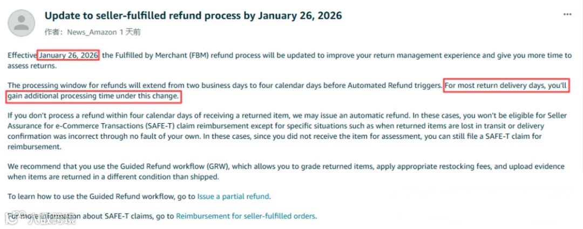The height and width of the screenshot is (229, 583).
Task: Open 'Reimbursement for seller-fulfilled orders' link
Action: pyautogui.click(x=246, y=216)
